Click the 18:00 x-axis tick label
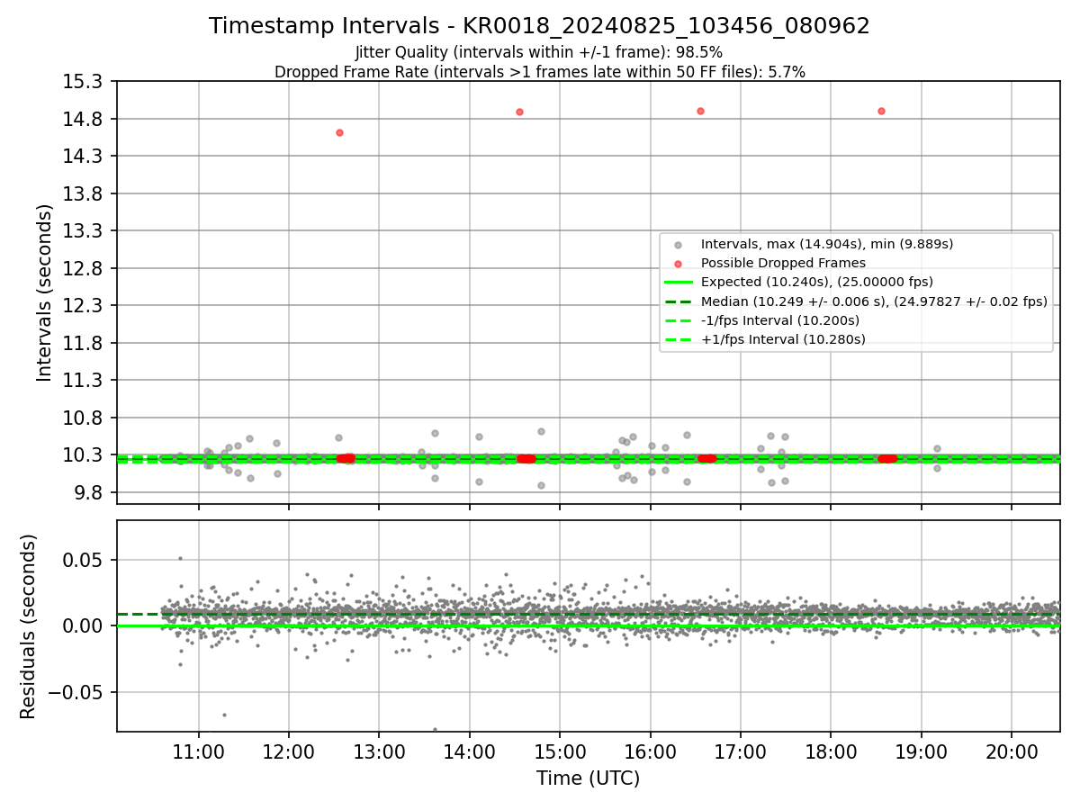The width and height of the screenshot is (1080, 810). 831,751
